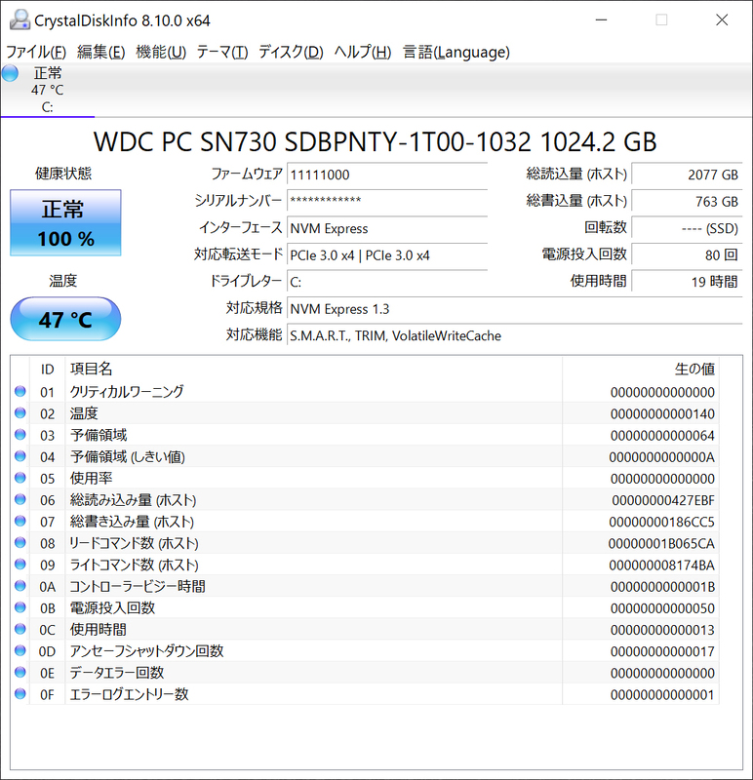This screenshot has height=780, width=753.
Task: Click status icon beside クリティカルワーニング row
Action: point(20,392)
